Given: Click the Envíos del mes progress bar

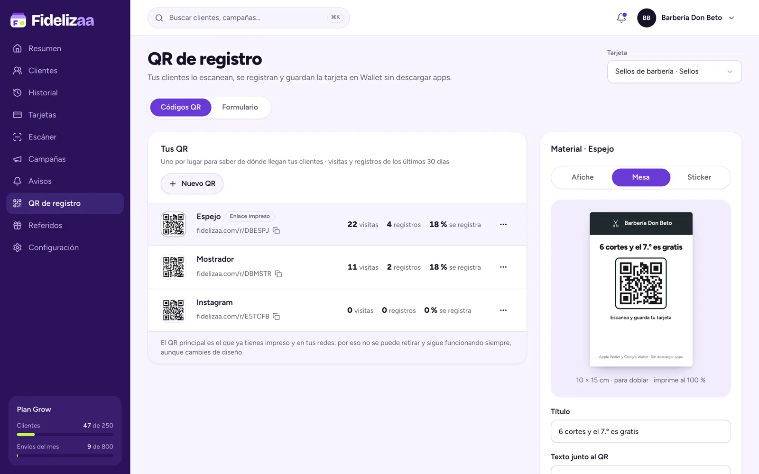Looking at the screenshot, I should tap(65, 456).
